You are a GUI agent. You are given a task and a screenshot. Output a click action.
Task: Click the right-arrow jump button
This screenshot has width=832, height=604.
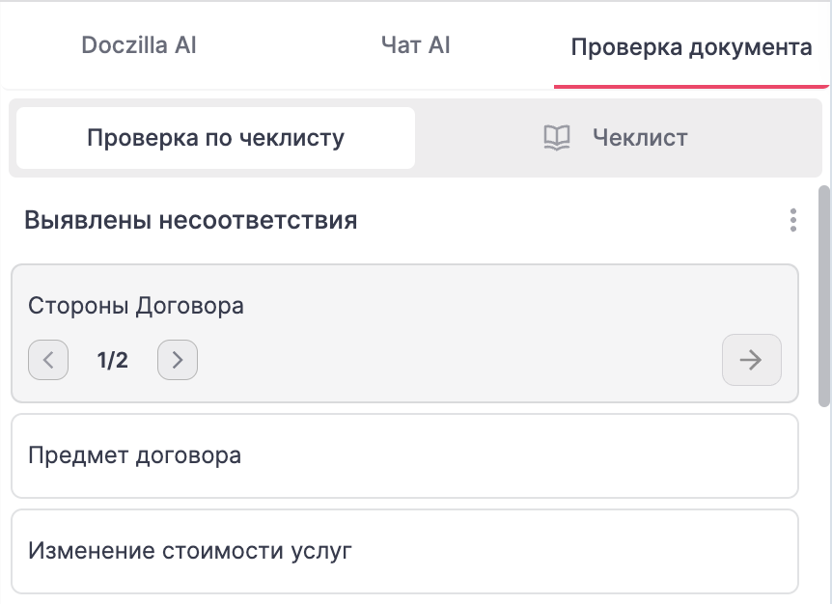[751, 360]
